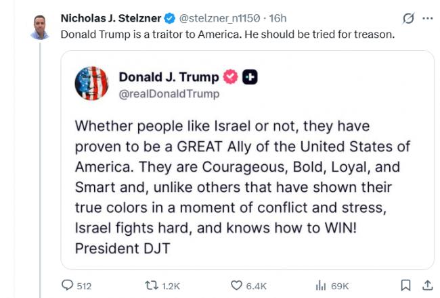Open the quoted post about Israel
440x298 pixels.
click(x=243, y=187)
